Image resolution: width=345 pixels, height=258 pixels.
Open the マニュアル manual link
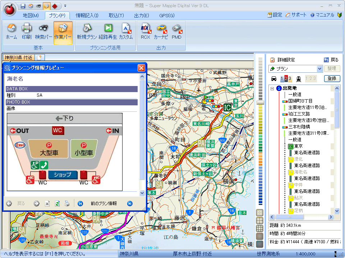(x=322, y=15)
